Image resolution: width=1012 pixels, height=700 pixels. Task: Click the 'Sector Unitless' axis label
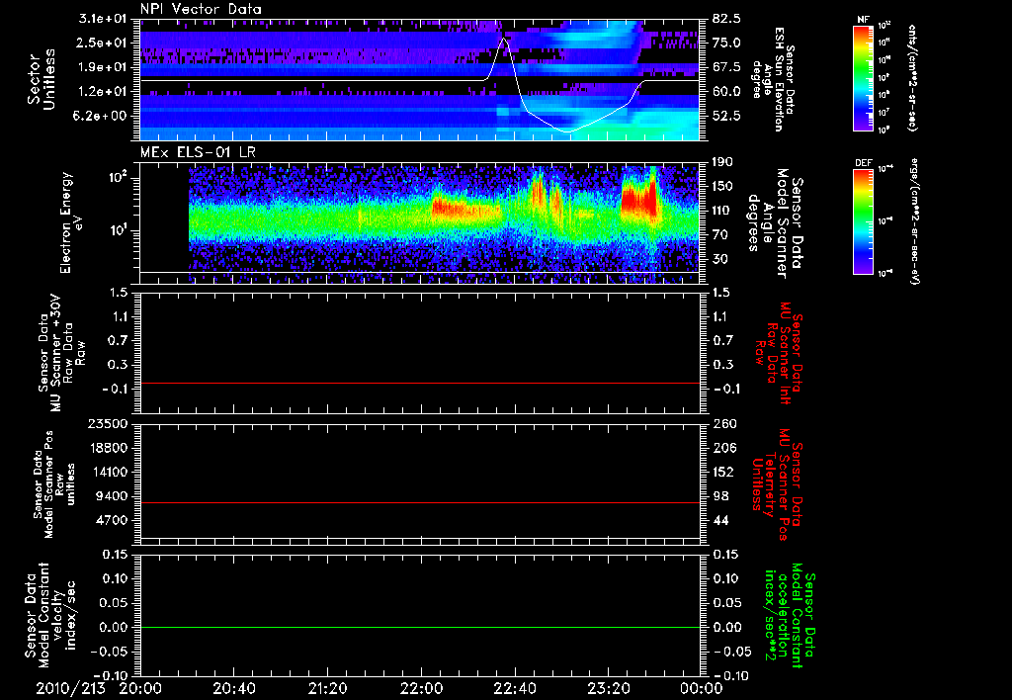tap(42, 79)
